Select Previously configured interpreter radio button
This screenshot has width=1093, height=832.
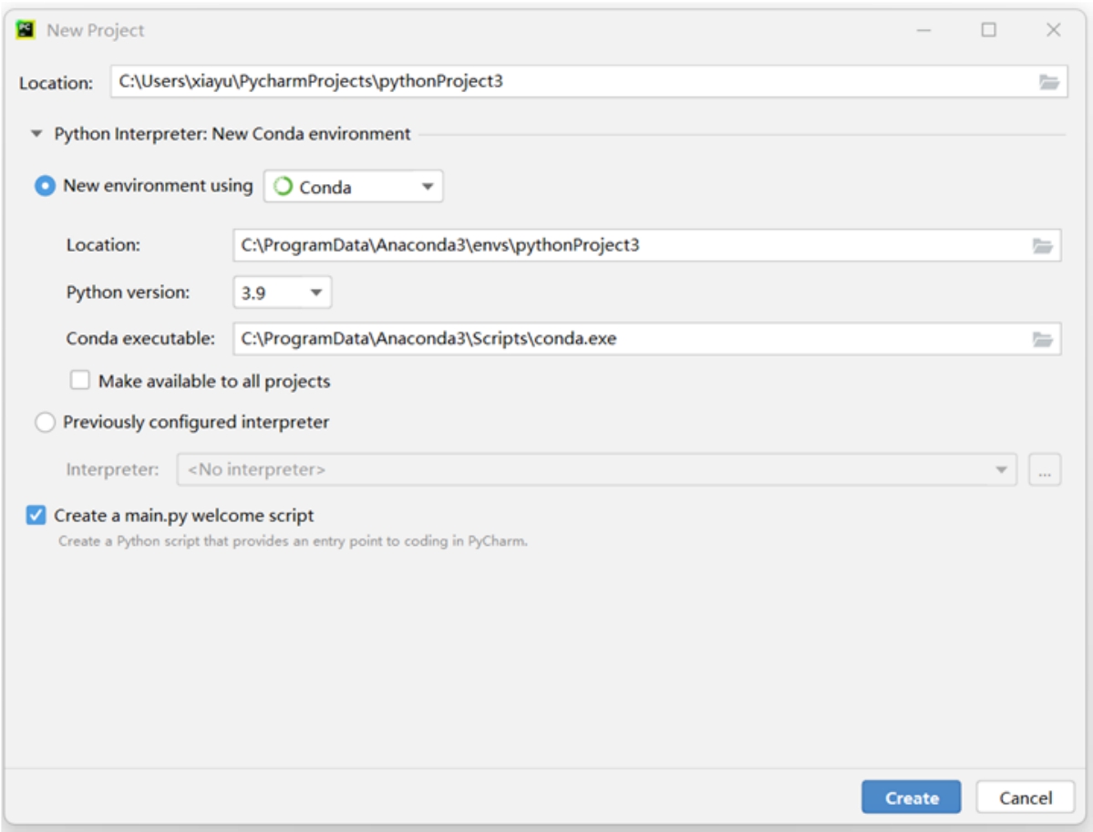[46, 422]
